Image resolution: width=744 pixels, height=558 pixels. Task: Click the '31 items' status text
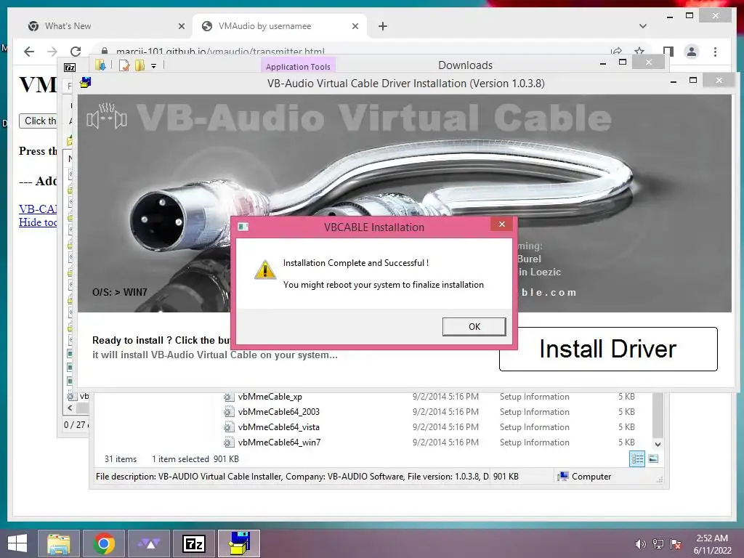[x=121, y=459]
